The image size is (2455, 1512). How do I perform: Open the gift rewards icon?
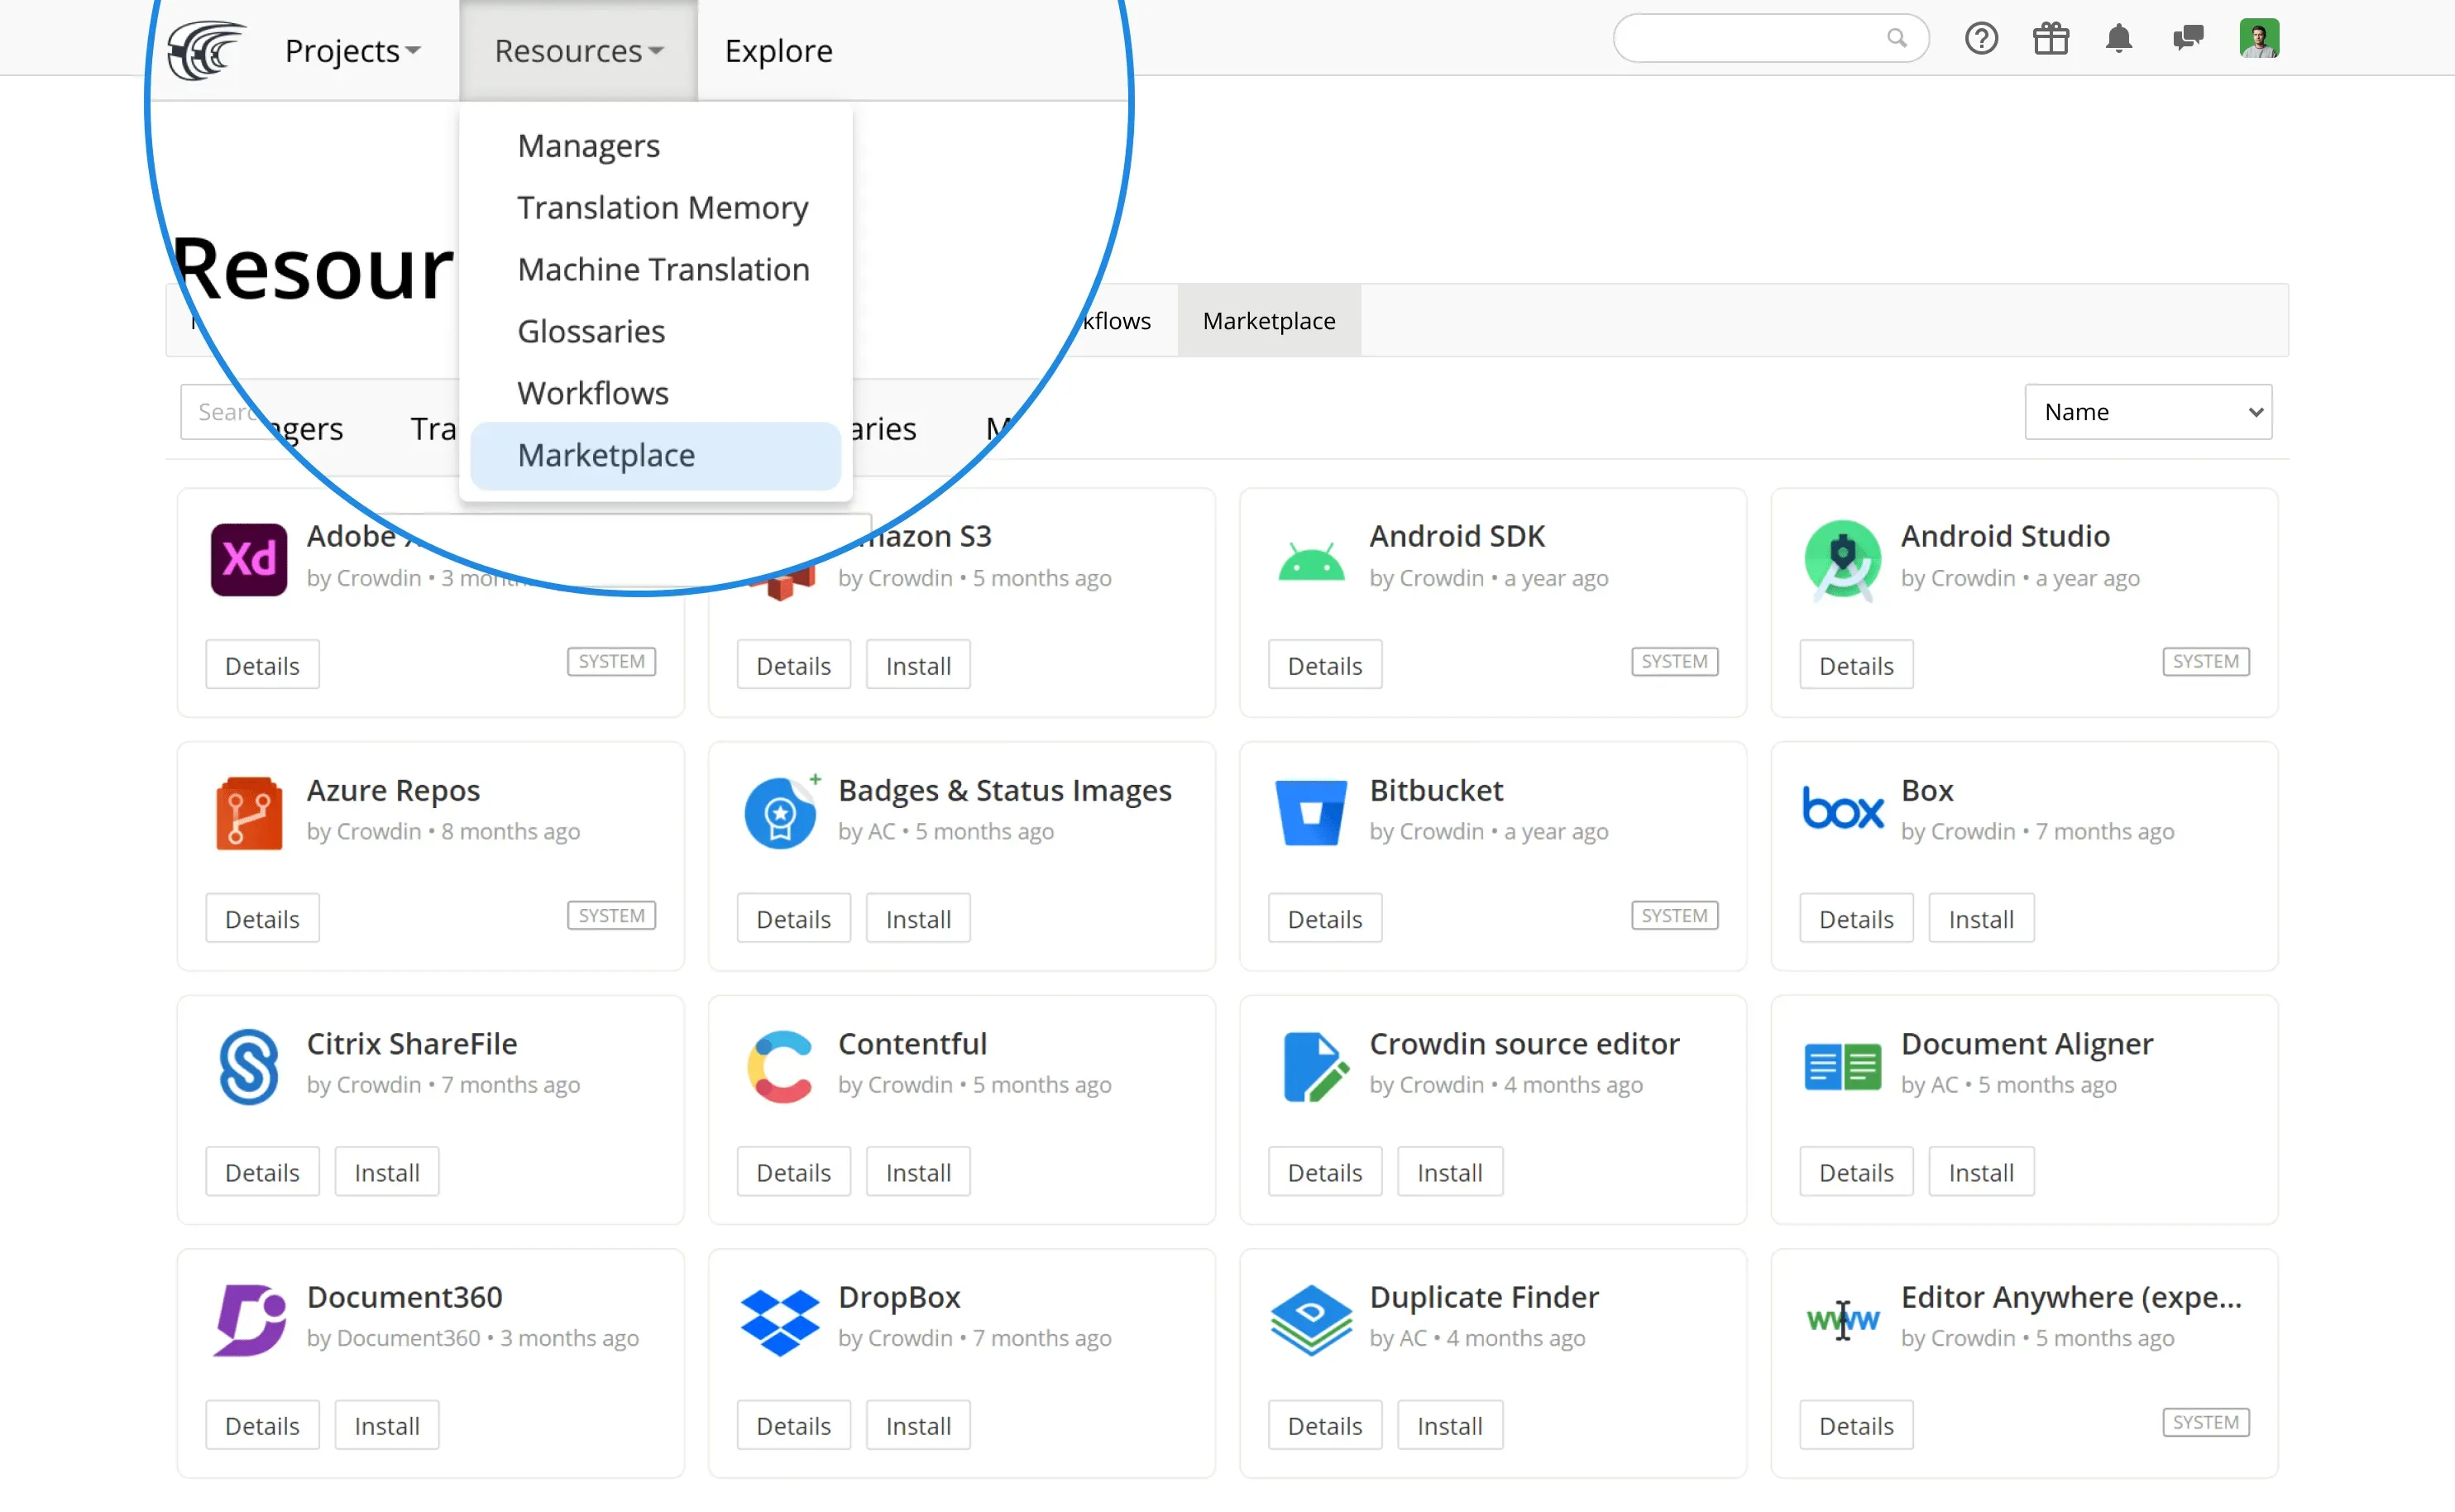click(2050, 38)
